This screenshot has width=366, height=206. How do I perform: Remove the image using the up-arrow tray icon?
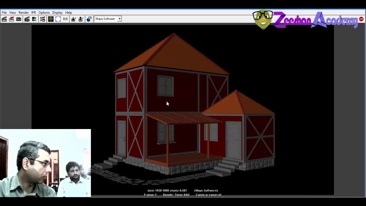pyautogui.click(x=81, y=19)
